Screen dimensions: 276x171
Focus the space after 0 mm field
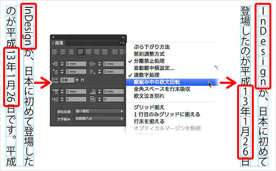113,92
